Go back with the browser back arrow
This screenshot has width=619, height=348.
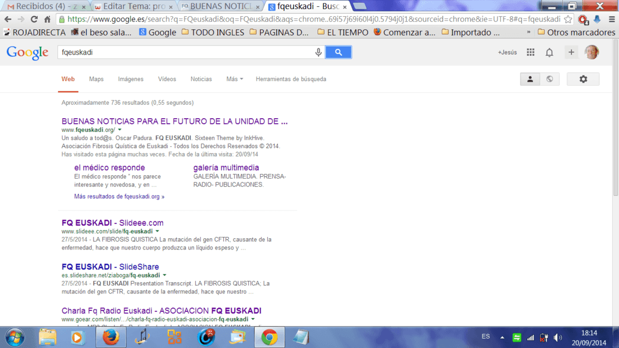pos(8,19)
